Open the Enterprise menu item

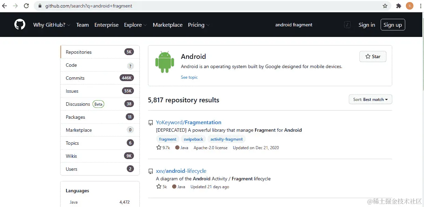point(106,25)
